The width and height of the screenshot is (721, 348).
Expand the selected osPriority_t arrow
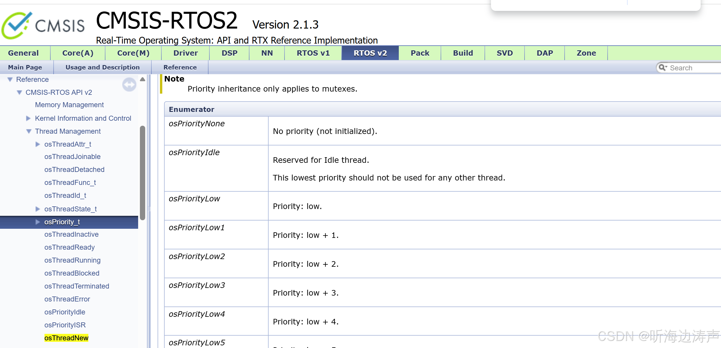(x=38, y=222)
